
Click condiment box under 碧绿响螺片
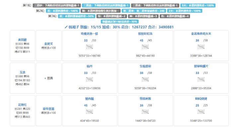click(x=201, y=79)
